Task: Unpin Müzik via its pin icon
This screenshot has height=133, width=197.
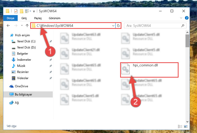Action: pyautogui.click(x=51, y=66)
